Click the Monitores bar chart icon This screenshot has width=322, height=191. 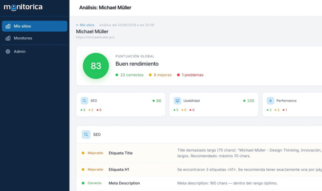(x=8, y=38)
